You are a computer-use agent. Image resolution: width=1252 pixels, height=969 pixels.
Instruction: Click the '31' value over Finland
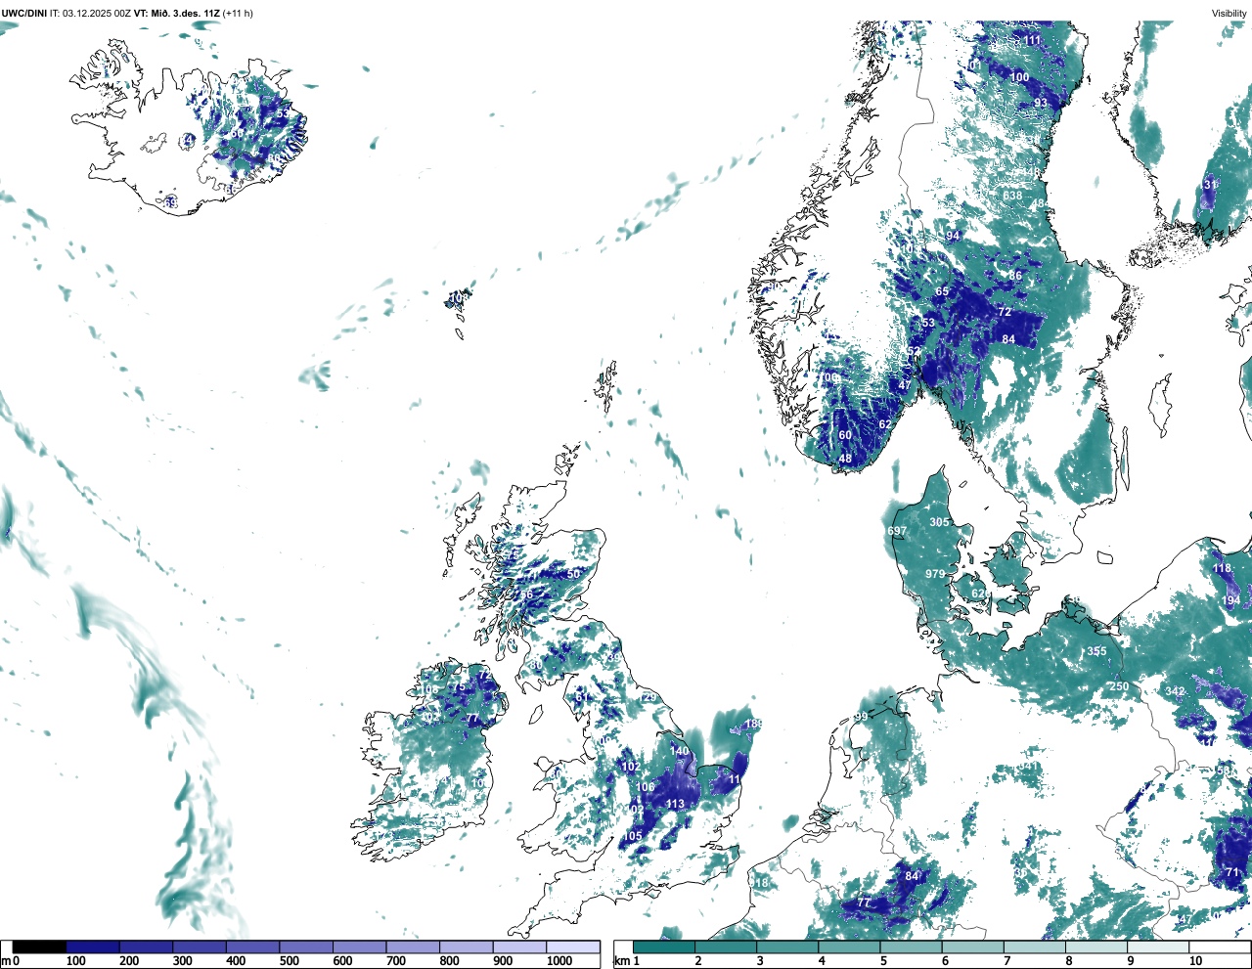coord(1210,185)
